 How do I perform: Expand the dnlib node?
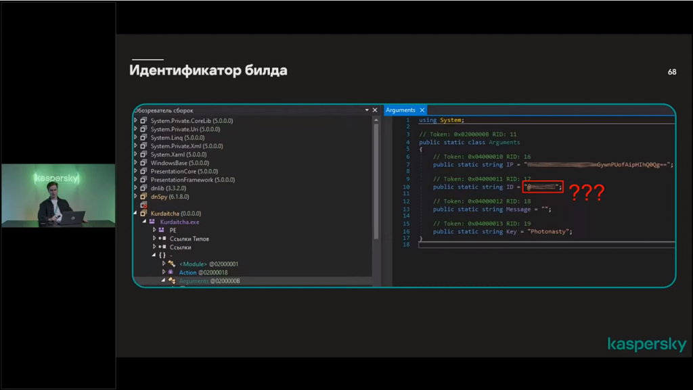[x=135, y=187]
